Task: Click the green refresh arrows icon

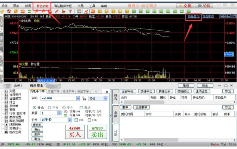Action: point(29,12)
